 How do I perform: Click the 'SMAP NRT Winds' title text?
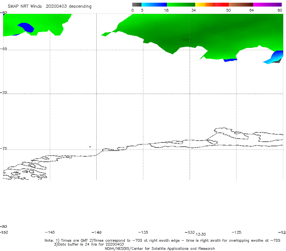tap(25, 7)
